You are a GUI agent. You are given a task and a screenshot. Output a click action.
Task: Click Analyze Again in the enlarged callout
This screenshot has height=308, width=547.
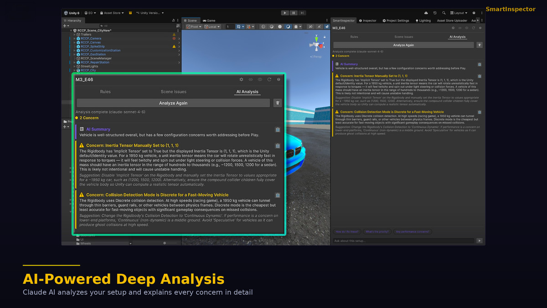pos(173,103)
